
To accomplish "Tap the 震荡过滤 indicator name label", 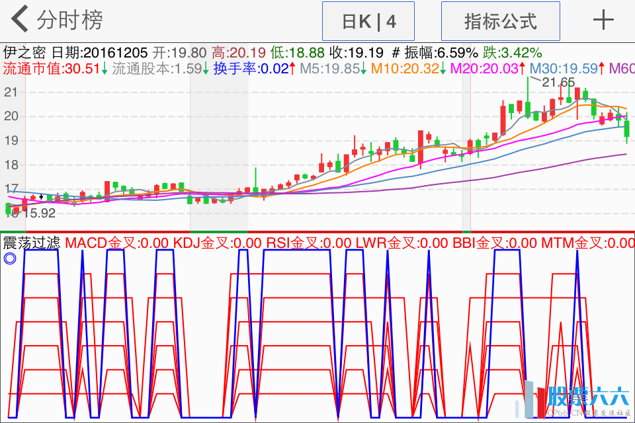I will [32, 243].
